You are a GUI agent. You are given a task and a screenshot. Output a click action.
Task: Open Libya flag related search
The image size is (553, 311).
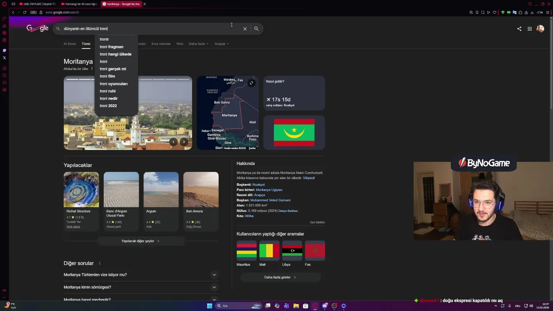(x=292, y=251)
